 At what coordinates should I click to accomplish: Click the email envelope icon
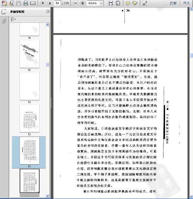(33, 3)
